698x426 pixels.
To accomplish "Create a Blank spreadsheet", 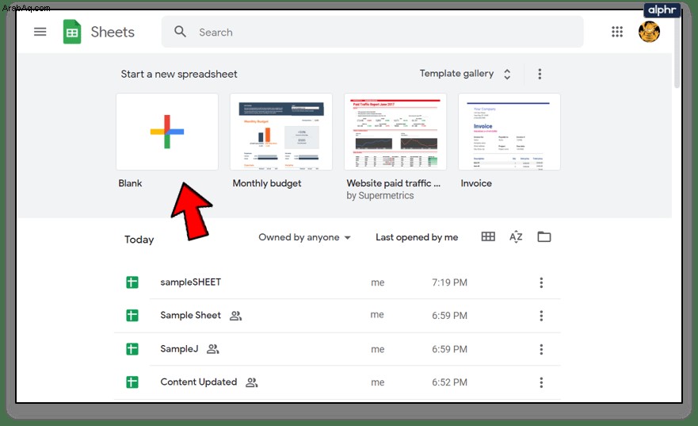I will (167, 132).
